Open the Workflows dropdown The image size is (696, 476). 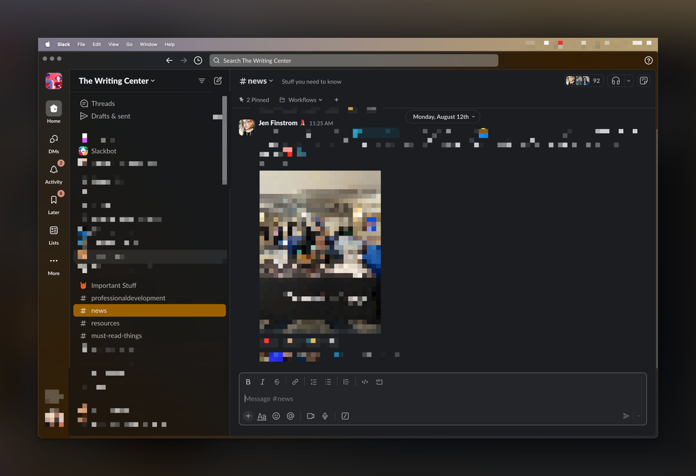(x=301, y=100)
